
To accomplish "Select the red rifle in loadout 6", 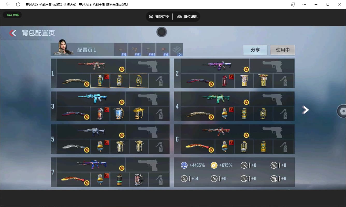I will 215,132.
